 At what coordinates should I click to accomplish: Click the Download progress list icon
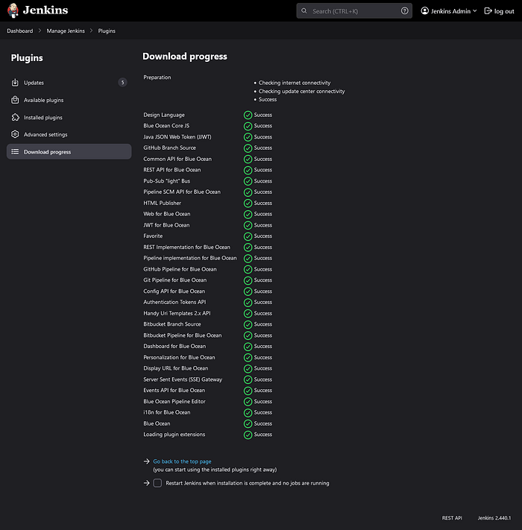point(15,152)
